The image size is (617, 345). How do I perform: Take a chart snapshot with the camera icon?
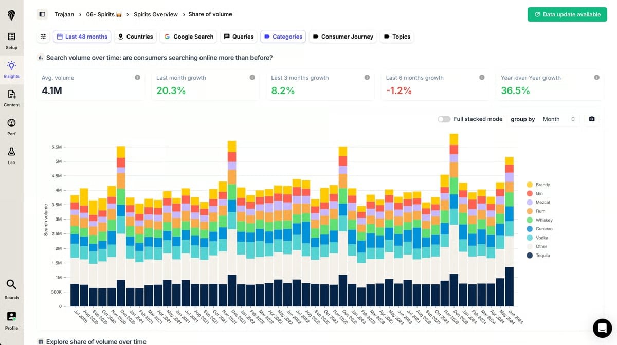coord(592,119)
